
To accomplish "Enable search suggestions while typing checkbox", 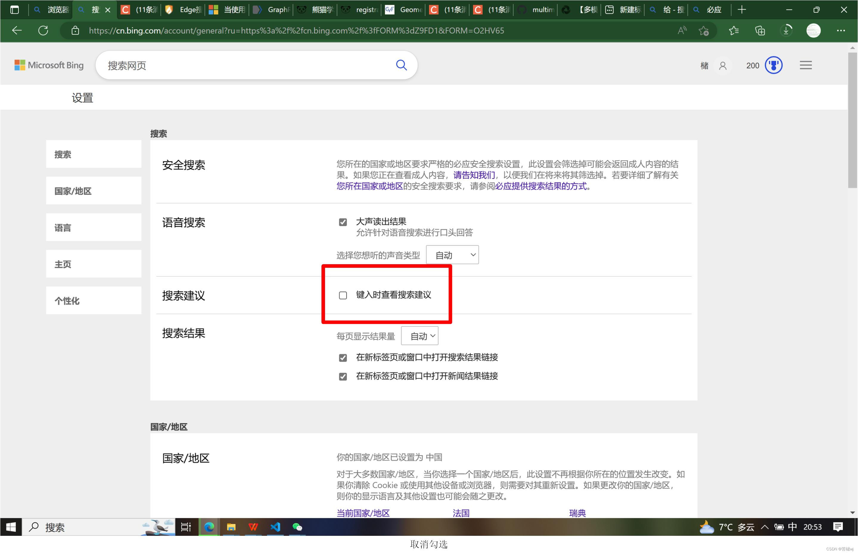I will 343,295.
